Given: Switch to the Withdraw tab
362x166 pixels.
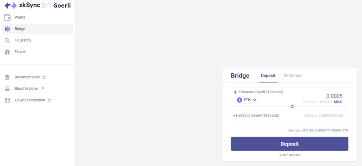Looking at the screenshot, I should (292, 76).
